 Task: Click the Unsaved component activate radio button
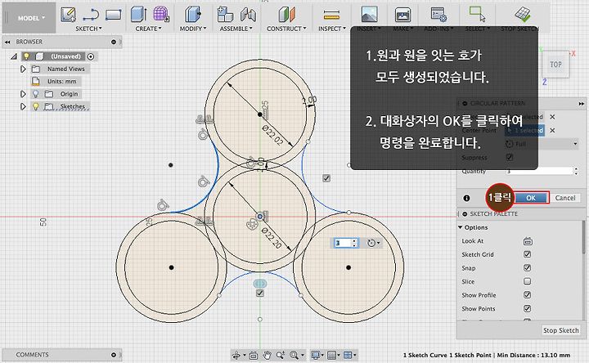[91, 56]
